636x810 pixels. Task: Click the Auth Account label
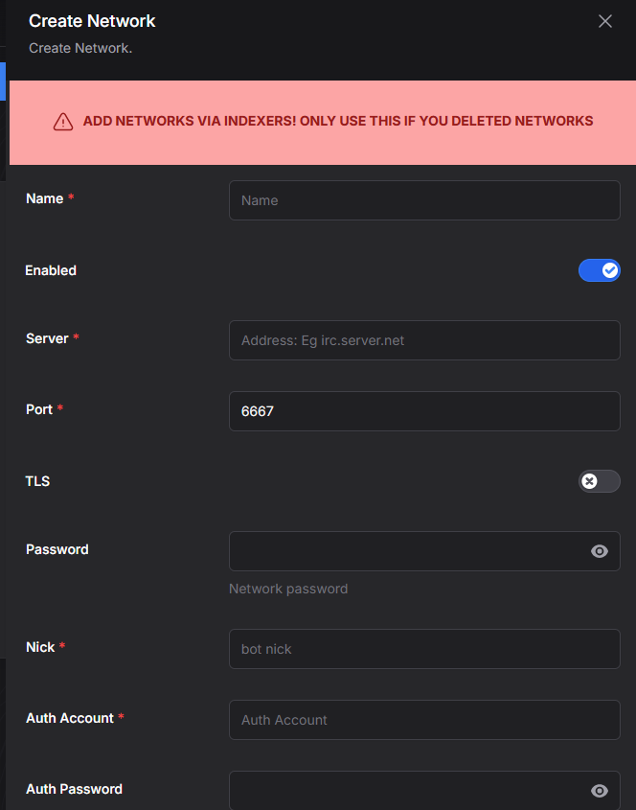pos(70,718)
